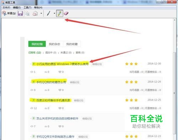Click the star rating dated 2014-12-30
The height and width of the screenshot is (140, 178).
click(x=131, y=64)
